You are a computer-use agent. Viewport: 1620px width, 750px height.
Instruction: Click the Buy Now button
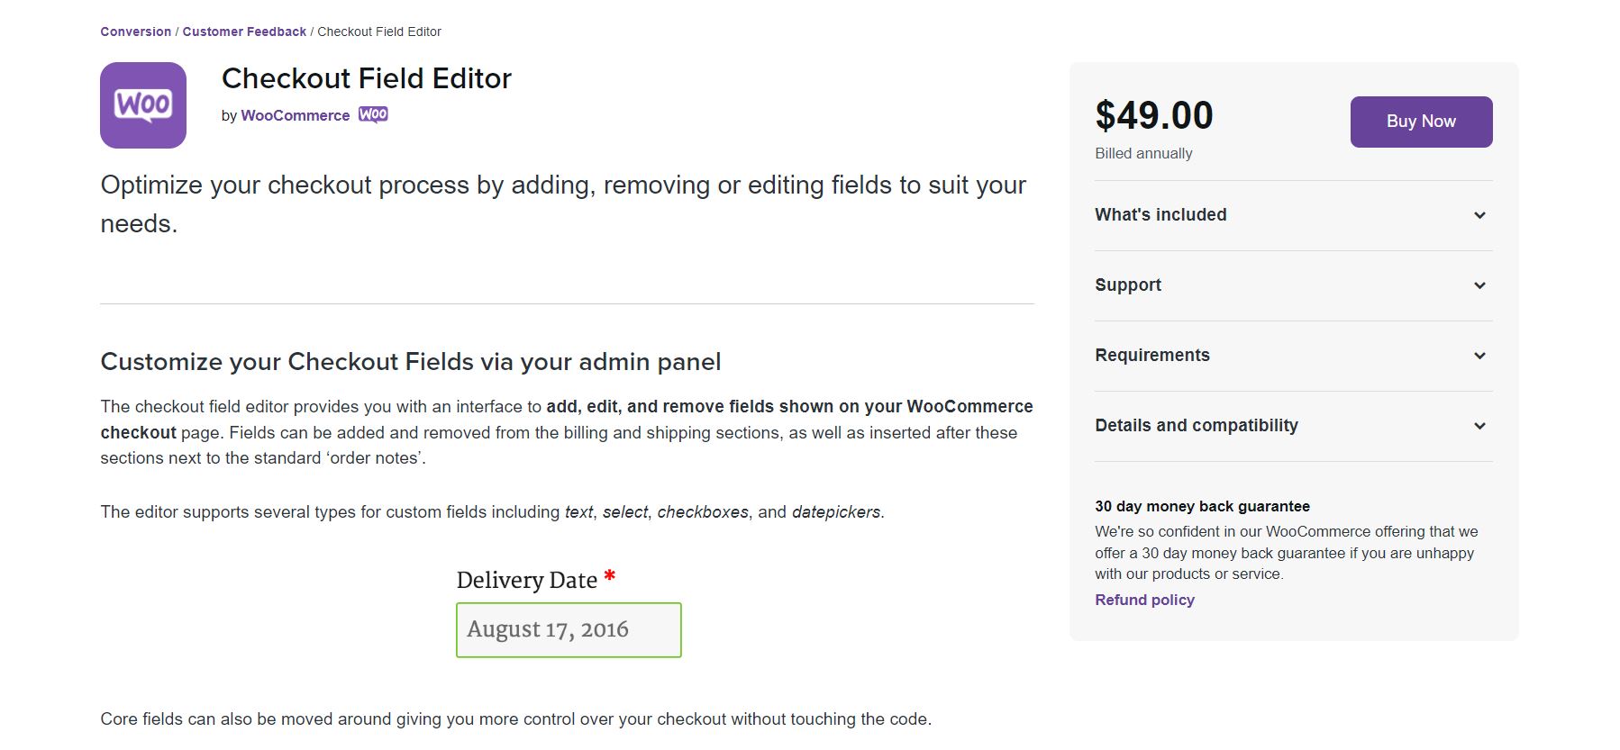(1421, 122)
